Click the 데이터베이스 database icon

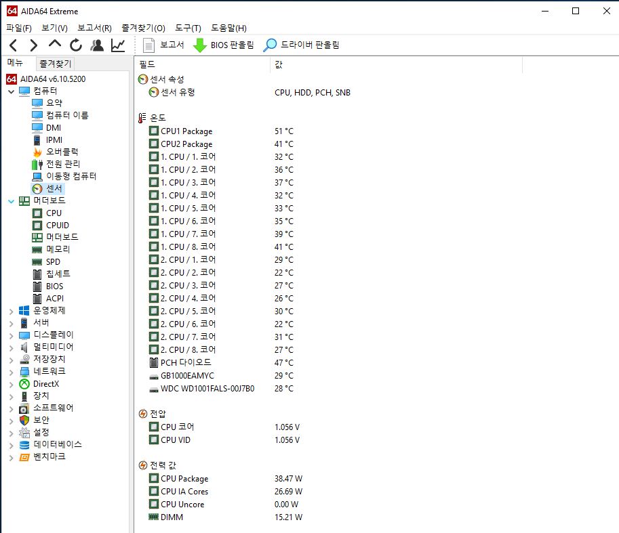24,445
